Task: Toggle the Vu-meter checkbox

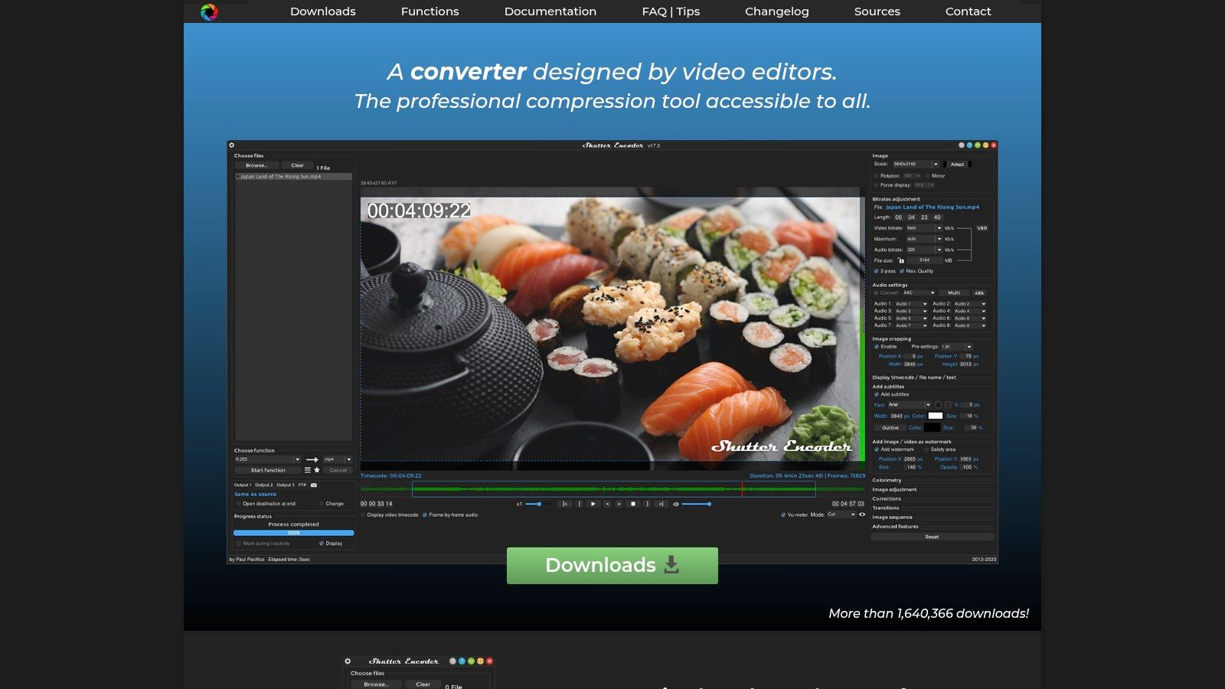Action: [783, 514]
